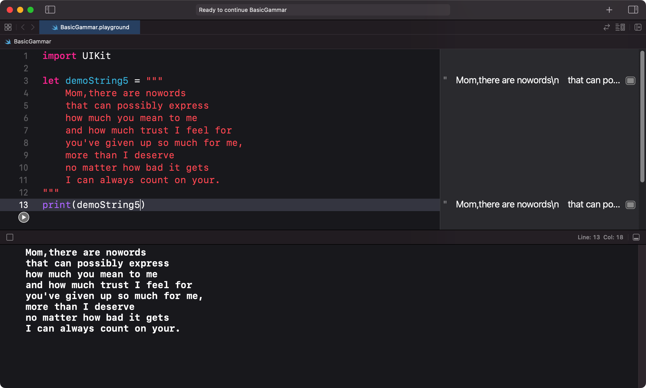Click the 'demoString5' variable declaration

click(97, 80)
